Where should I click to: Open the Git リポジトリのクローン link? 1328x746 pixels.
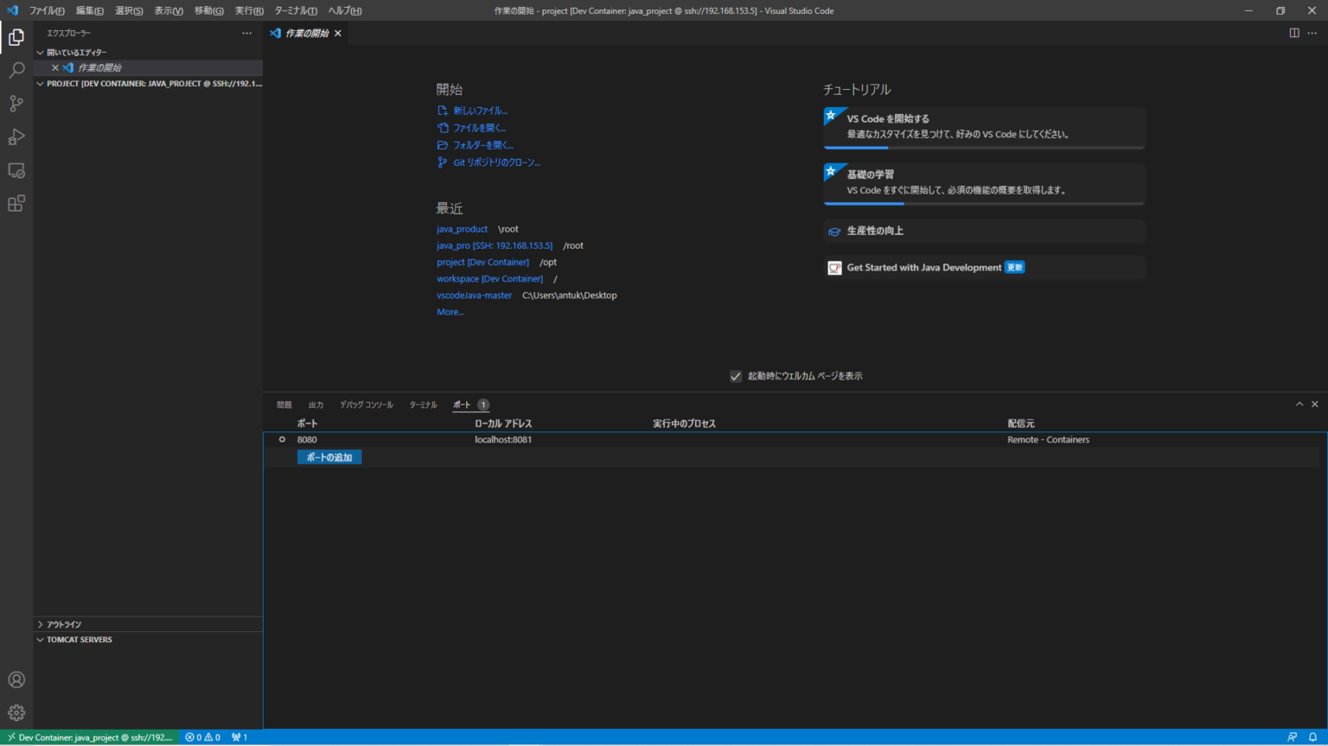coord(495,162)
